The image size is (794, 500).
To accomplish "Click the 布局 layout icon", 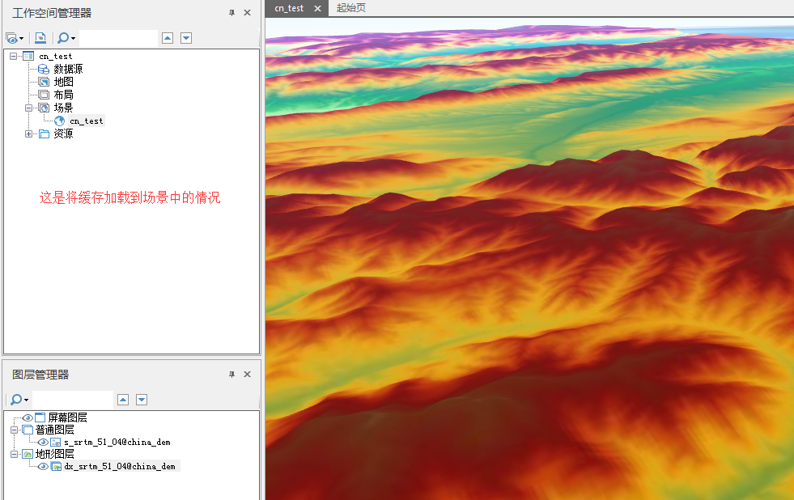I will [44, 95].
